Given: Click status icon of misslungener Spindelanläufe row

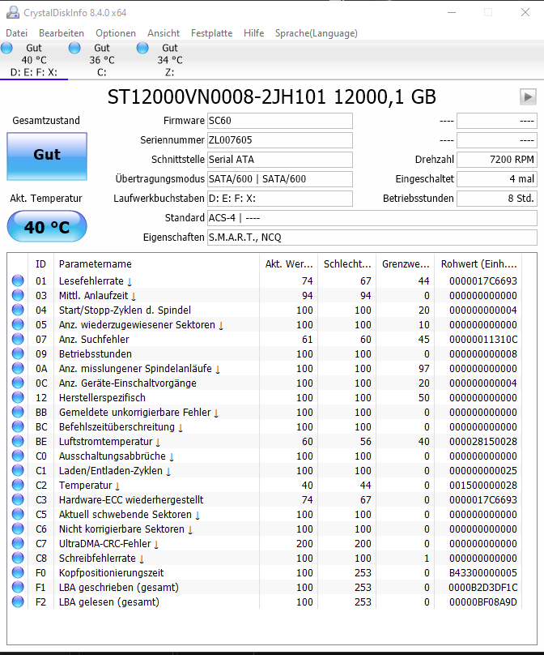Looking at the screenshot, I should (18, 368).
